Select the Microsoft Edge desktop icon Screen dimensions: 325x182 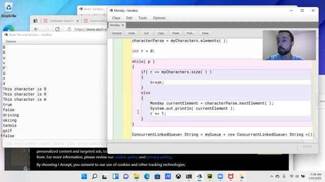tap(9, 28)
